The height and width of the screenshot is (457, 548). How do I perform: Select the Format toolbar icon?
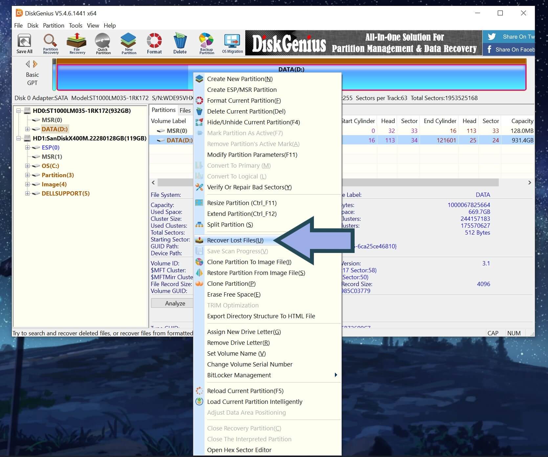pyautogui.click(x=154, y=43)
